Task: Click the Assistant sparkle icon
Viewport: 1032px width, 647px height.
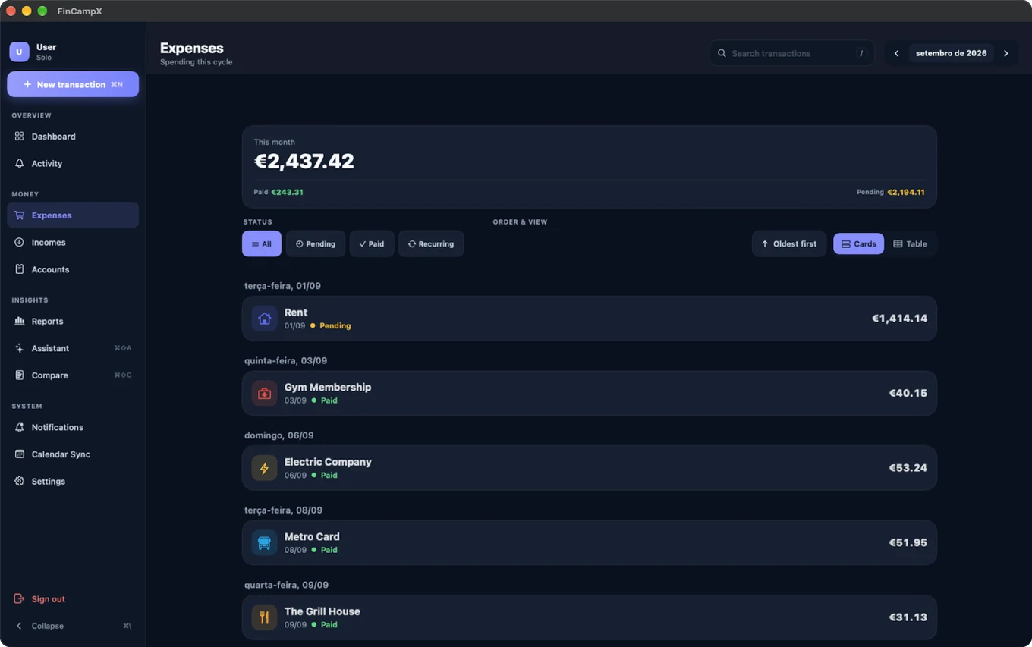Action: [x=20, y=348]
